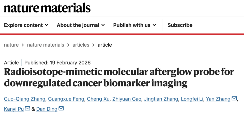Viewport: 244px width, 115px height.
Task: Expand the Explore content dropdown
Action: [x=26, y=25]
